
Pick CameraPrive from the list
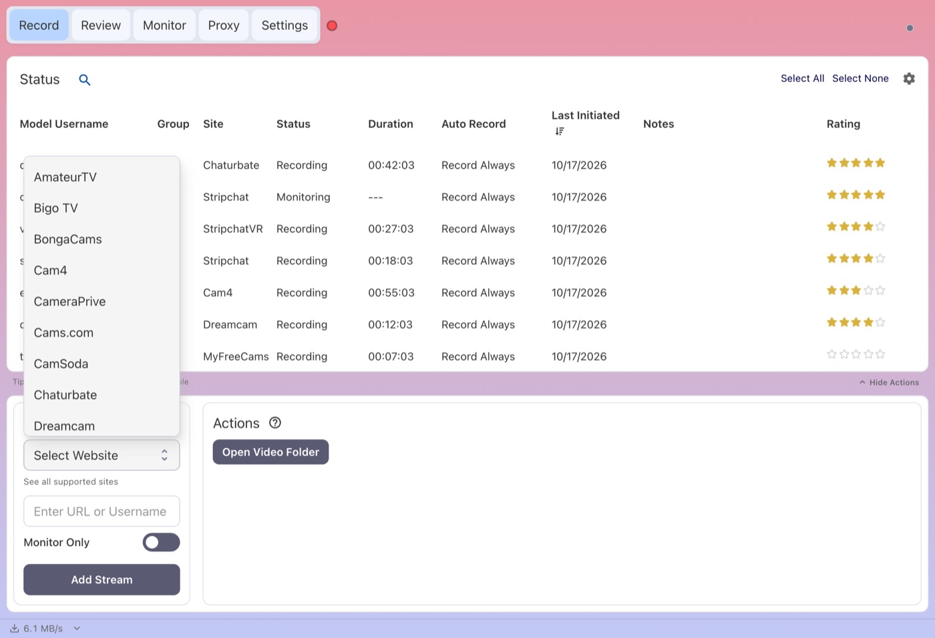point(102,302)
